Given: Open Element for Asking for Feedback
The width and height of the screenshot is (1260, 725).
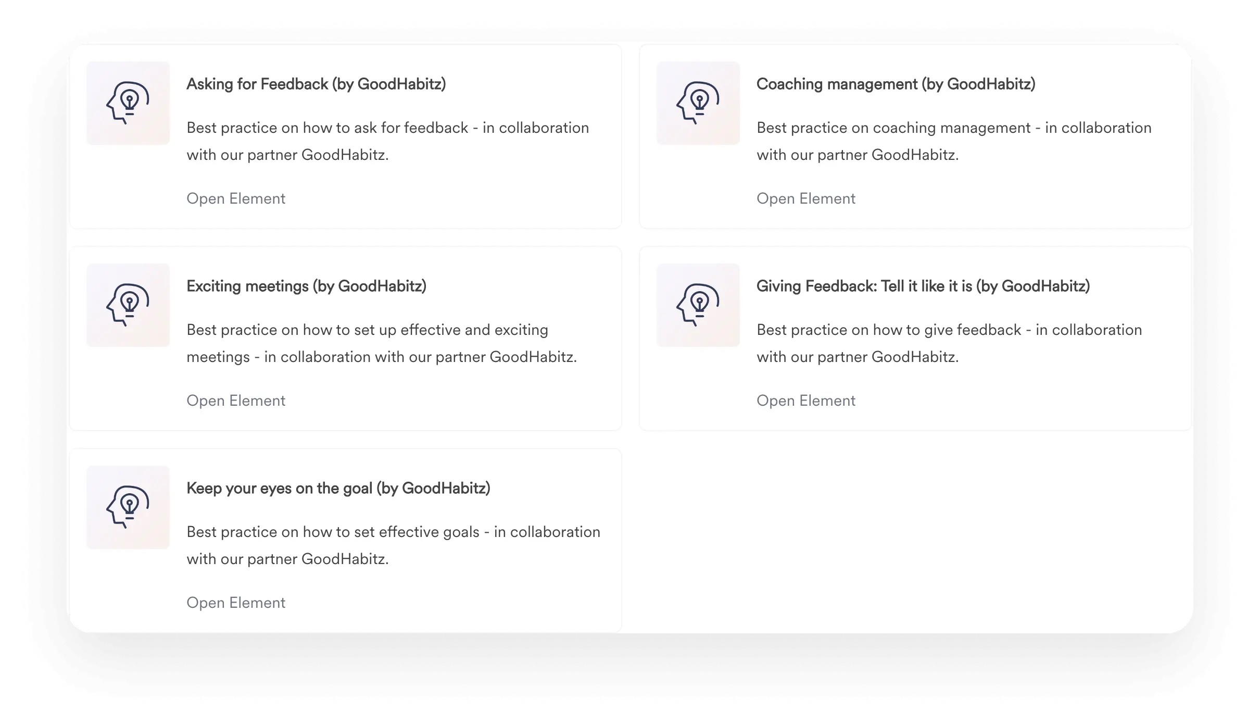Looking at the screenshot, I should tap(235, 198).
